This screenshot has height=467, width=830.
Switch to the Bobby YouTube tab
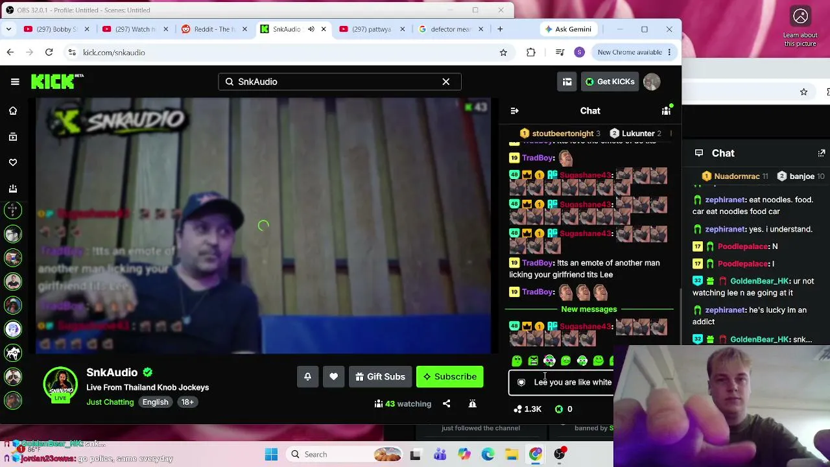click(57, 29)
